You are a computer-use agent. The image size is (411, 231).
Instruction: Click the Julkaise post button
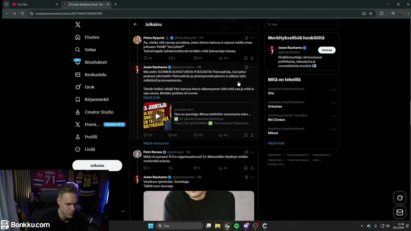point(97,166)
